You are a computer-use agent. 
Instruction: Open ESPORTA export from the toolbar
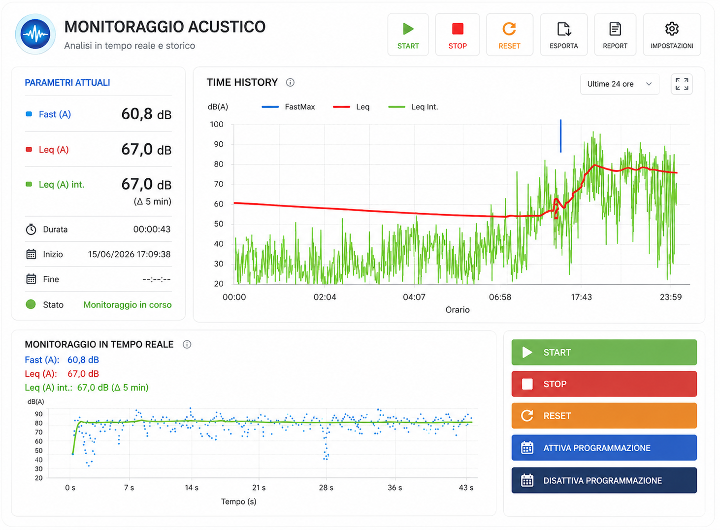(564, 34)
